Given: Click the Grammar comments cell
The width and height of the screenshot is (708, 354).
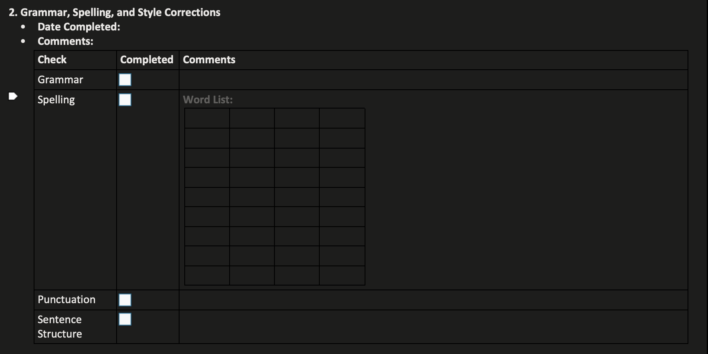Looking at the screenshot, I should (433, 80).
